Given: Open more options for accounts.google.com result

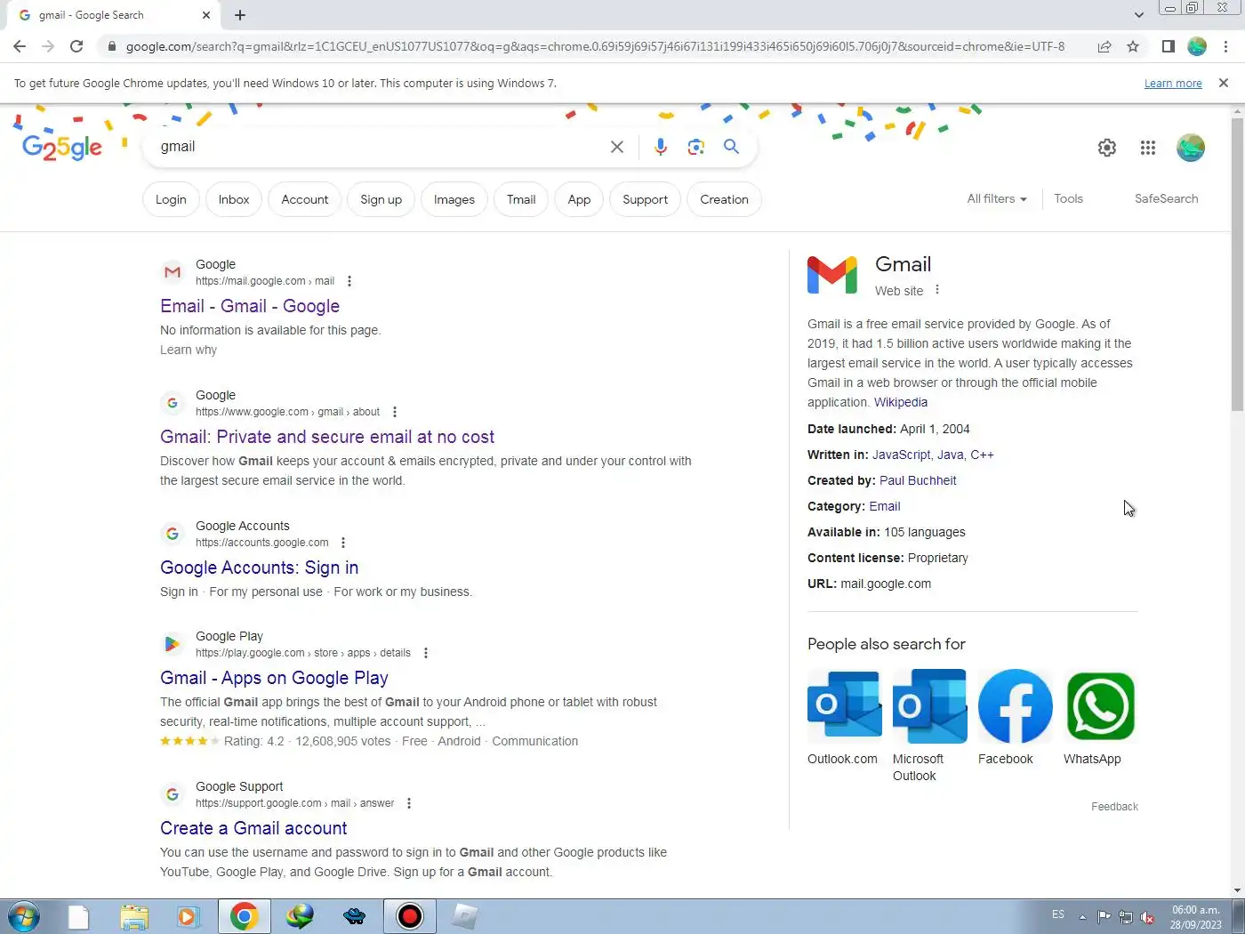Looking at the screenshot, I should click(x=343, y=543).
